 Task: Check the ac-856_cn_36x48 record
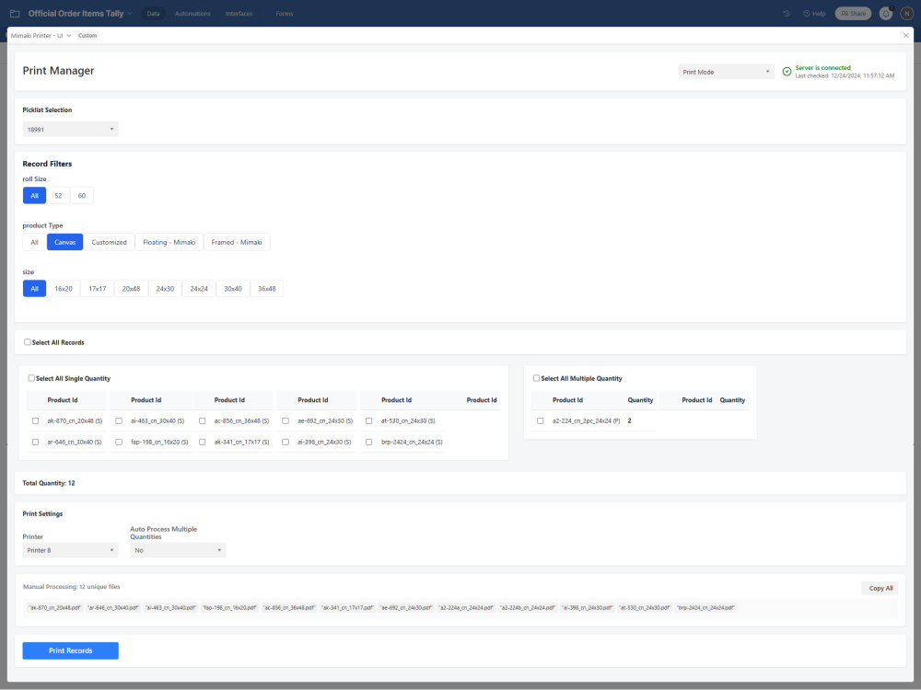[x=202, y=420]
